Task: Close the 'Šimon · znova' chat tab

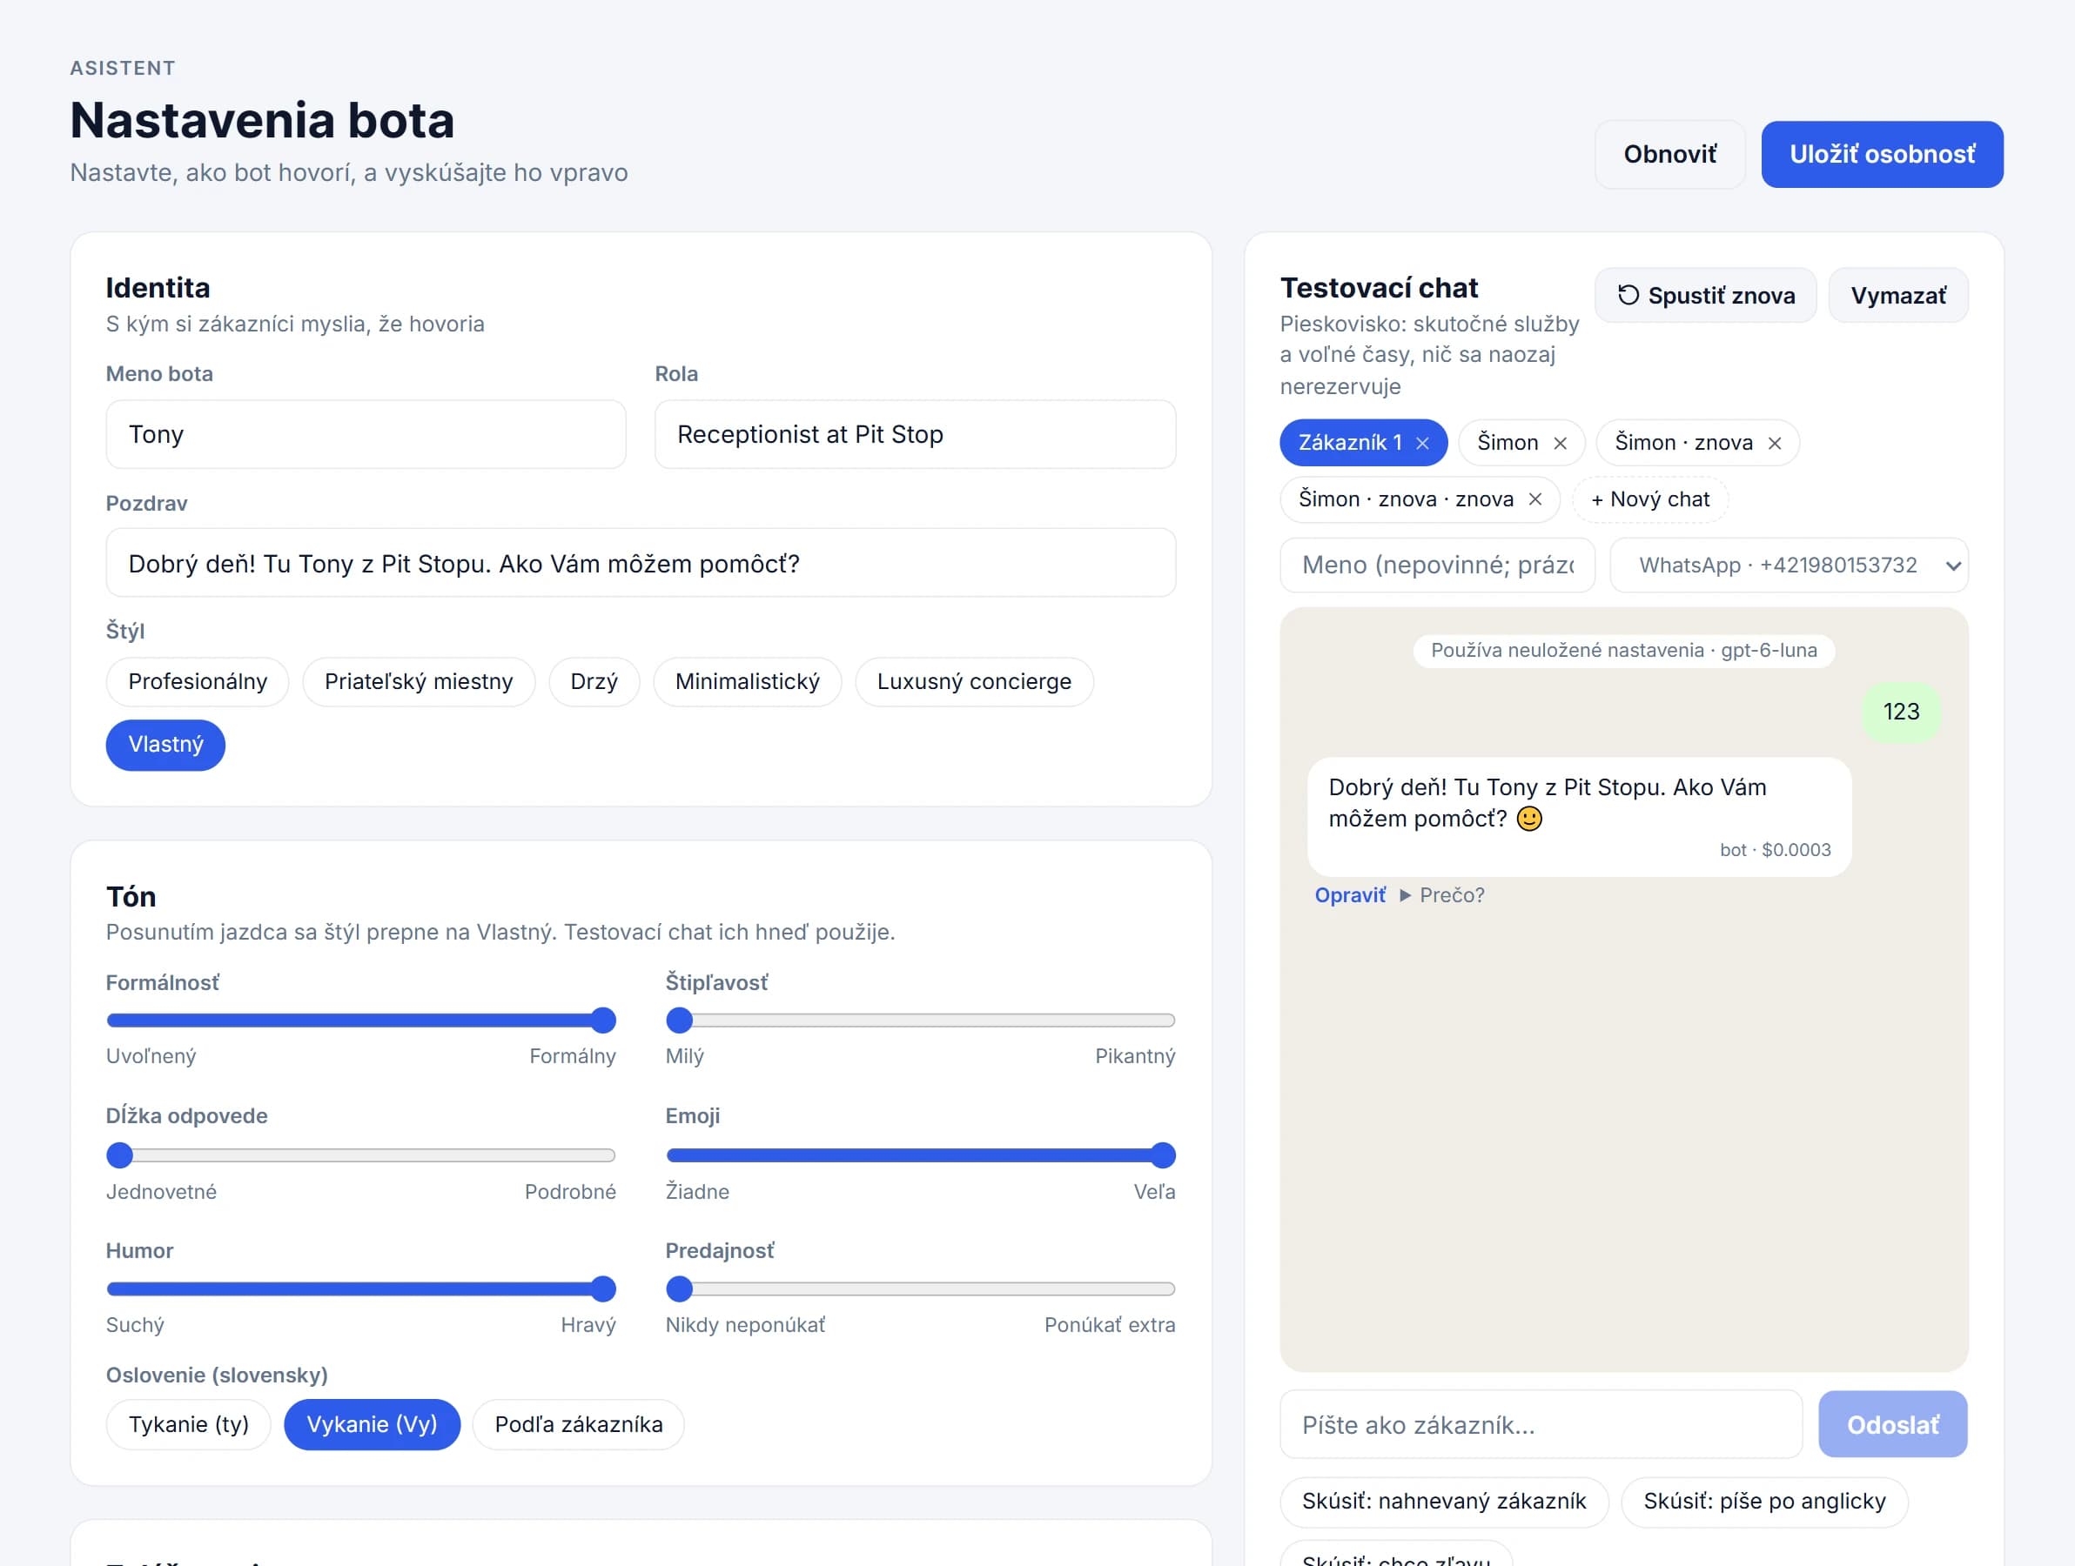Action: click(x=1775, y=444)
